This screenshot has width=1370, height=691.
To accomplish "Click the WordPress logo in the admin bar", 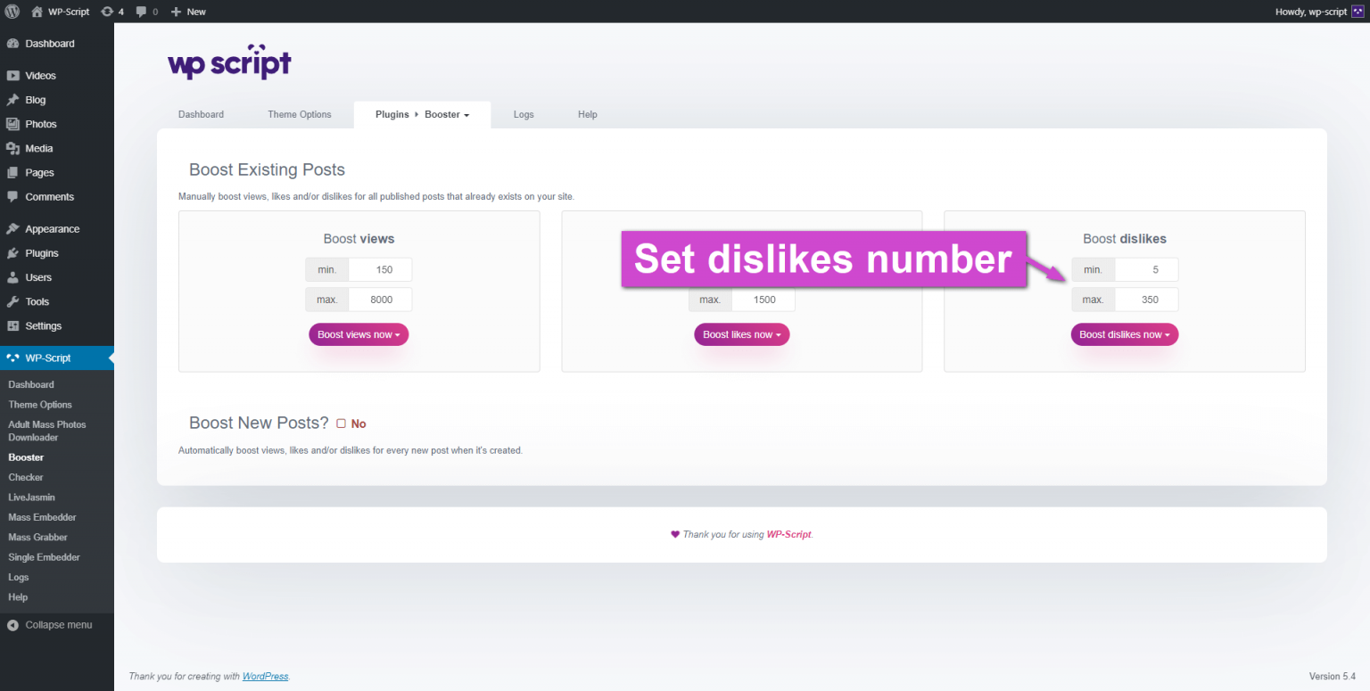I will [12, 12].
